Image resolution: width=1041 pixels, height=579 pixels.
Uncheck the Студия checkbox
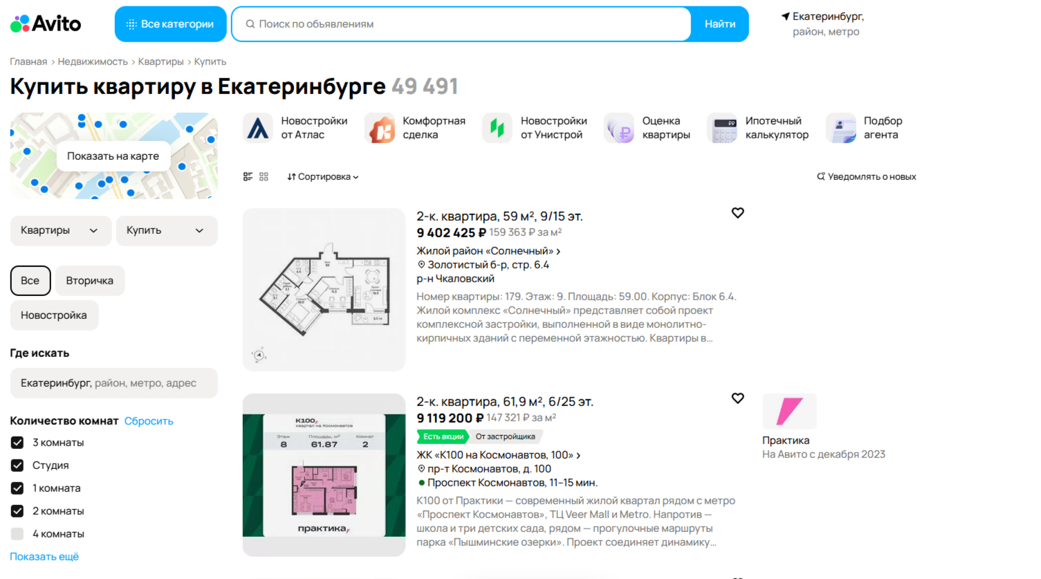17,466
